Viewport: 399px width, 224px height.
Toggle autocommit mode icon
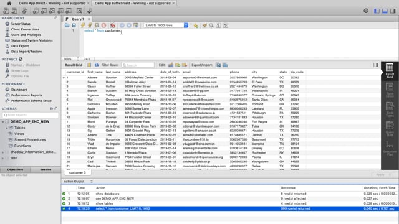pos(136,26)
